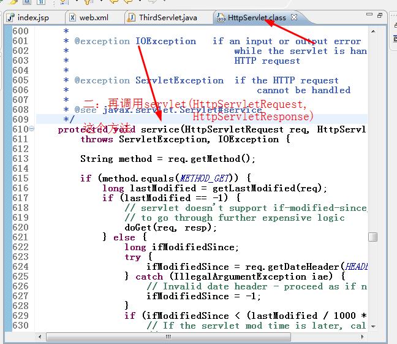Image resolution: width=397 pixels, height=344 pixels.
Task: Click the 'try' keyword on line 623
Action: click(133, 257)
